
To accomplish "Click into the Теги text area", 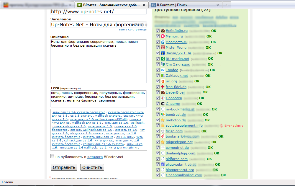I will tap(99, 99).
